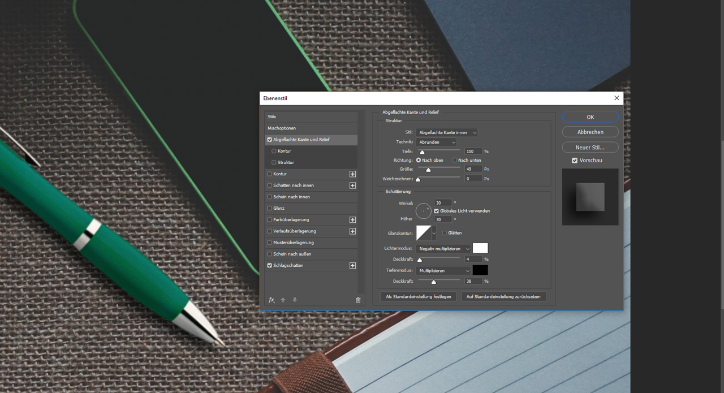Click plus icon beside Schatten nach innen
Viewport: 724px width, 393px height.
point(352,185)
